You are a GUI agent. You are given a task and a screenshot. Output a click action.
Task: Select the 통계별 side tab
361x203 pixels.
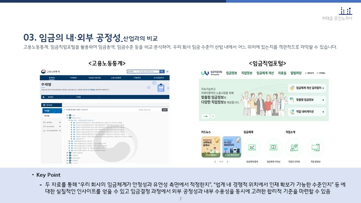(x=52, y=116)
